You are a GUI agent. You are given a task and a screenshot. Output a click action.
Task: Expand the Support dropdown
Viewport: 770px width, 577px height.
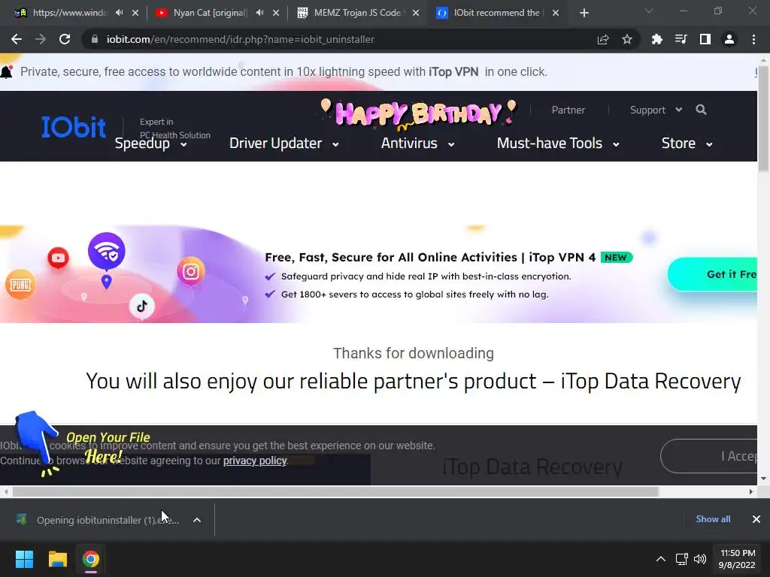656,110
